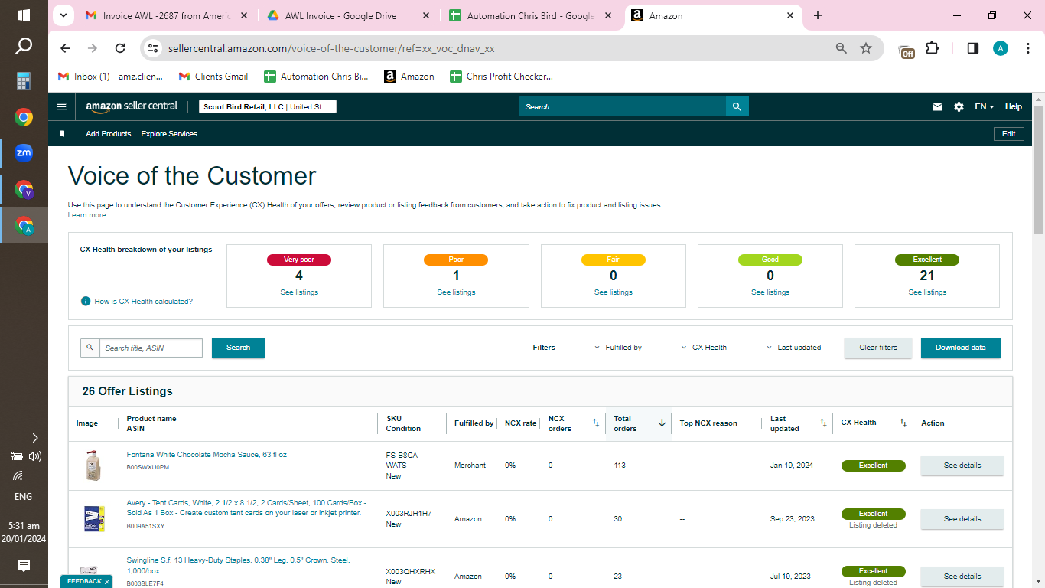Image resolution: width=1045 pixels, height=588 pixels.
Task: Reload the current page
Action: (x=120, y=48)
